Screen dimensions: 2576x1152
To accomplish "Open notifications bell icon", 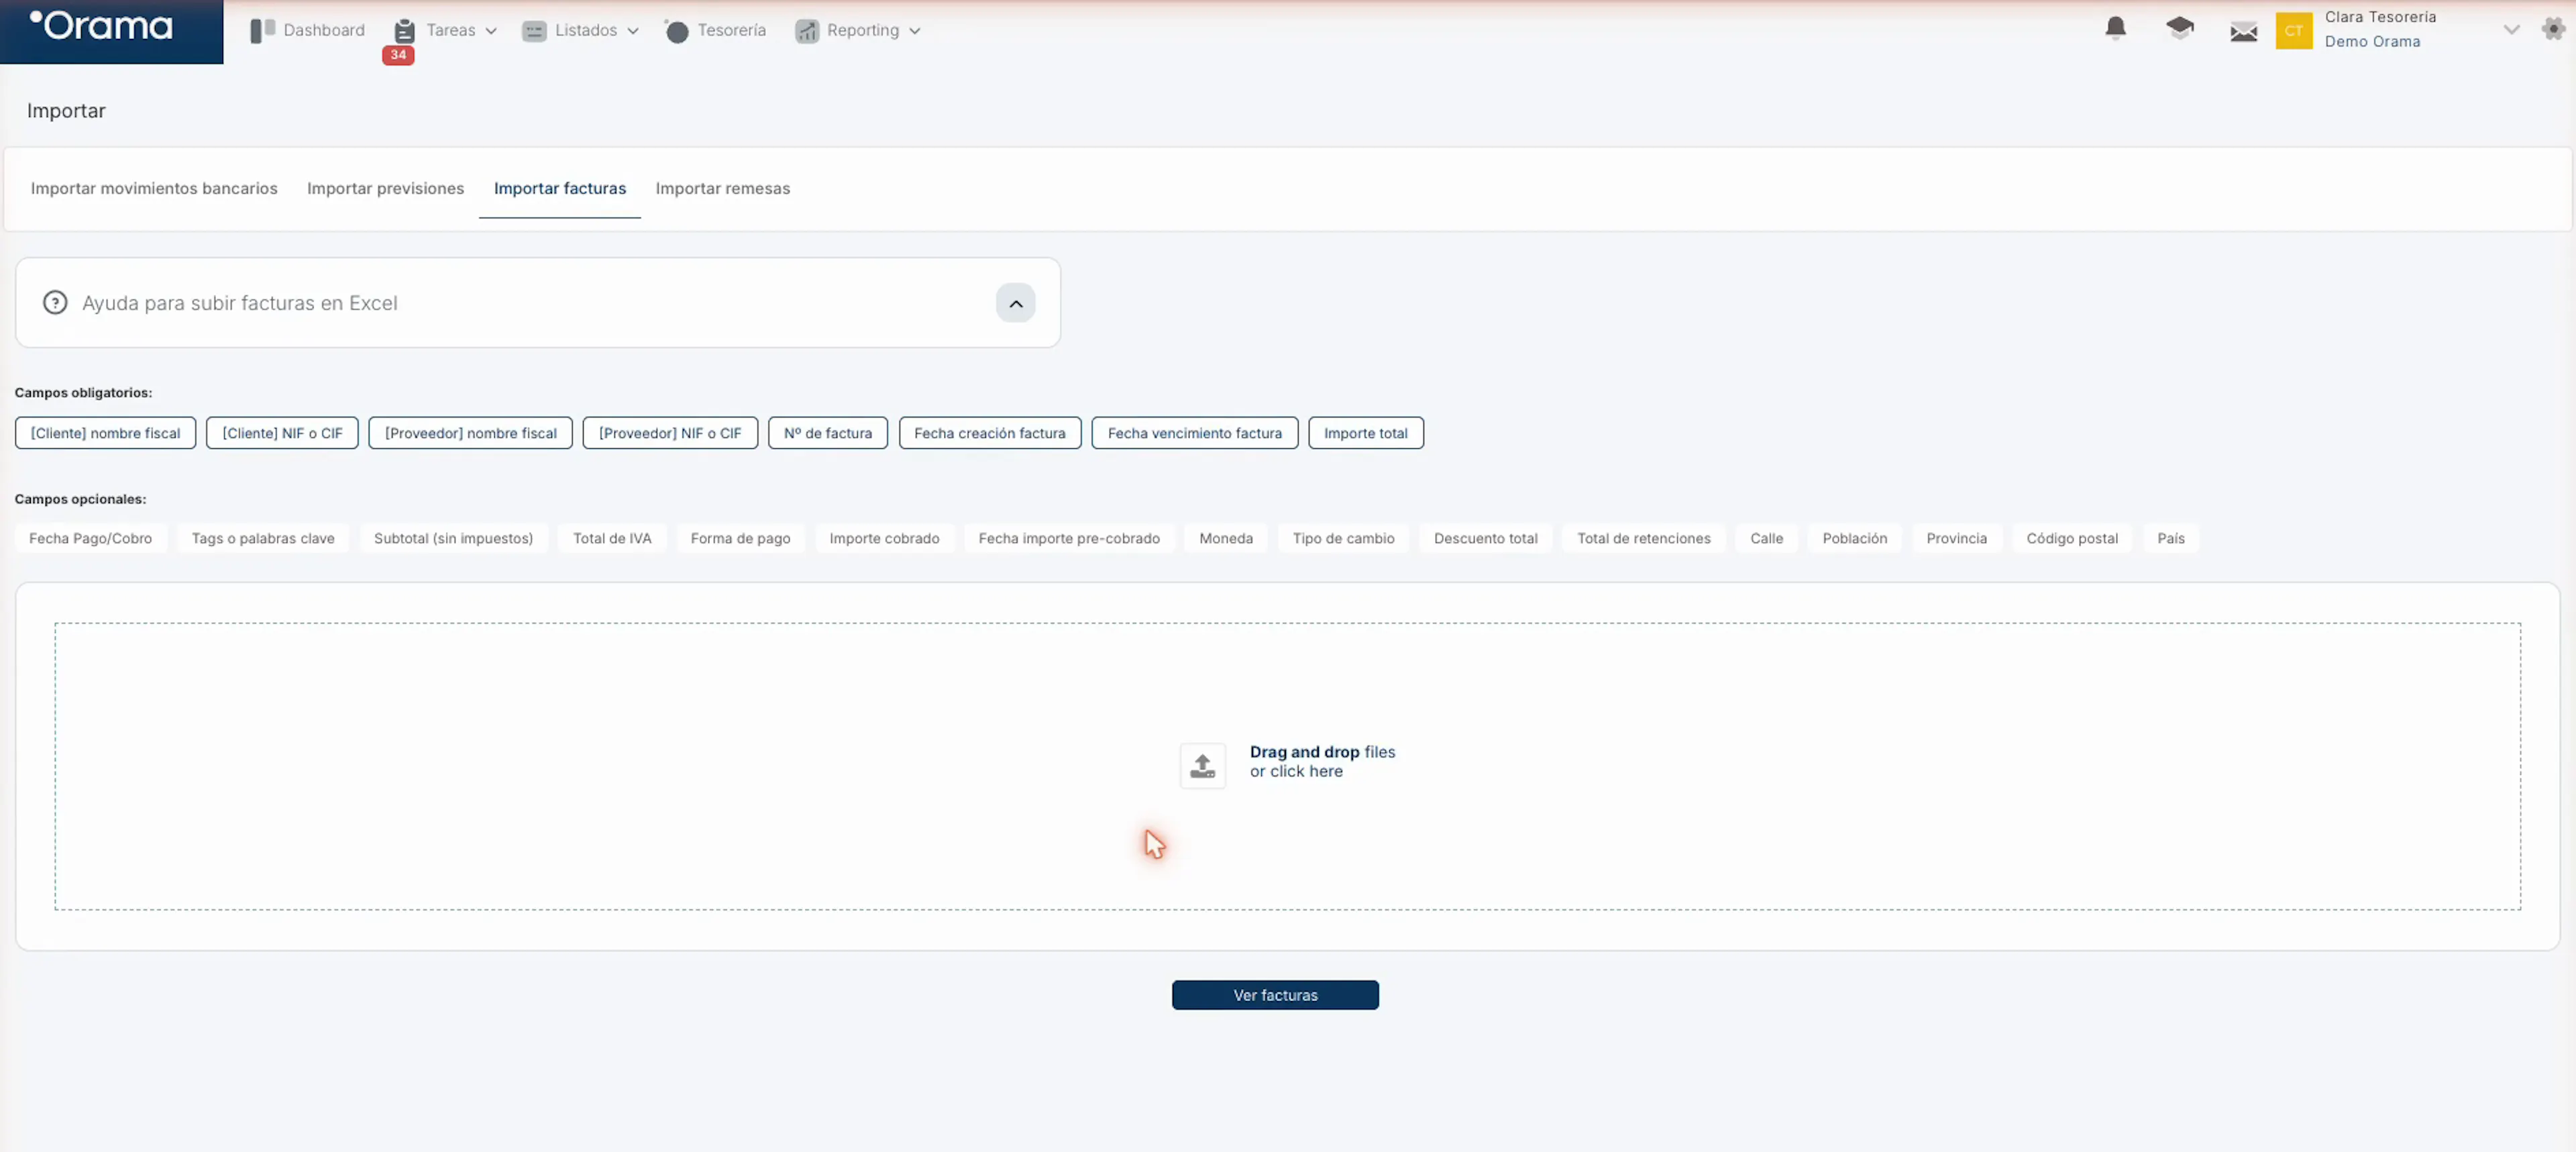I will point(2115,28).
